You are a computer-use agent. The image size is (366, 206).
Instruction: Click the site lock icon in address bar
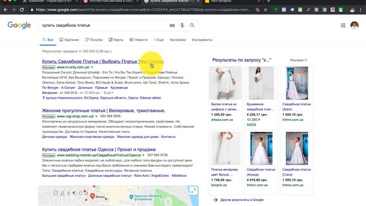coord(32,10)
